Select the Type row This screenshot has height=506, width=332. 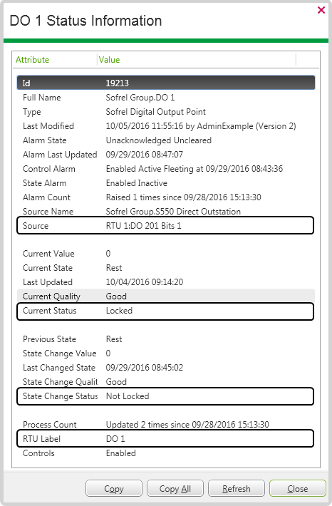166,112
